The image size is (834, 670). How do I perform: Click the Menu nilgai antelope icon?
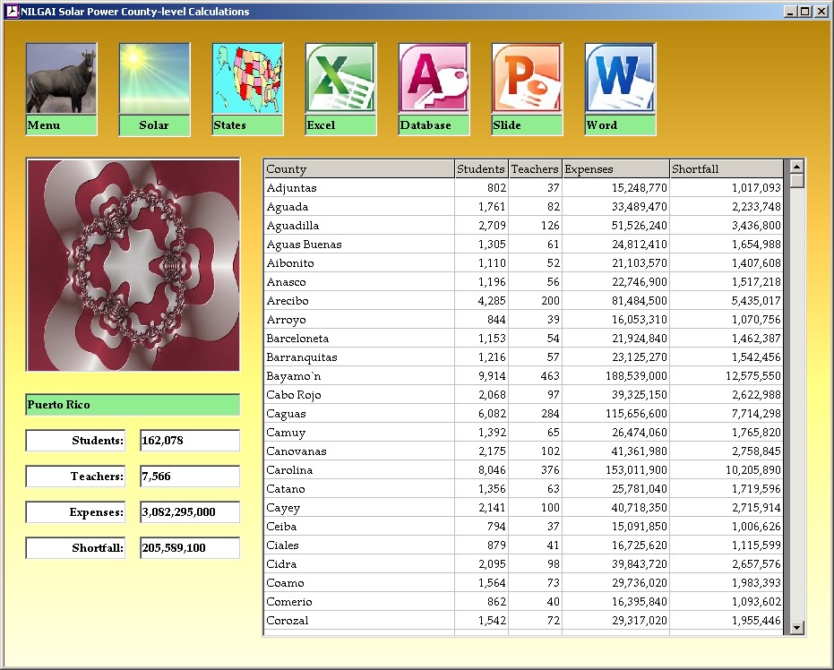click(61, 79)
